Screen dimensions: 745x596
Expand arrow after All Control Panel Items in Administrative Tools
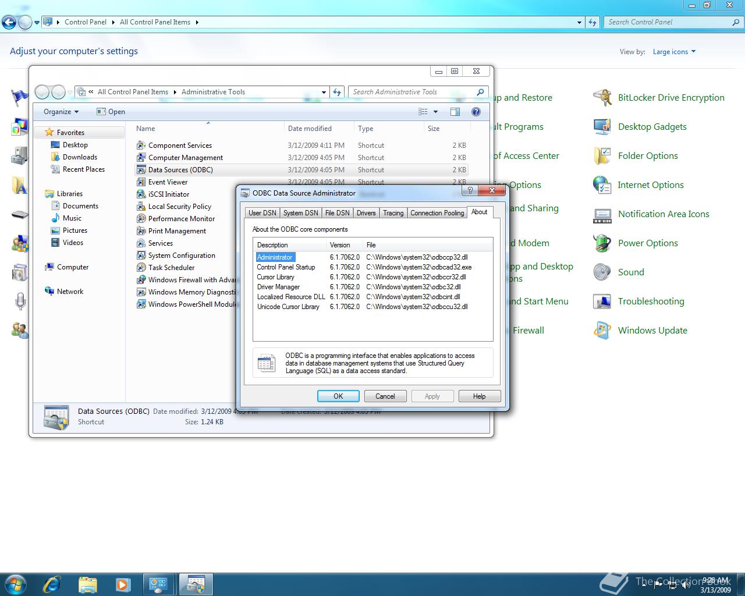tap(175, 92)
